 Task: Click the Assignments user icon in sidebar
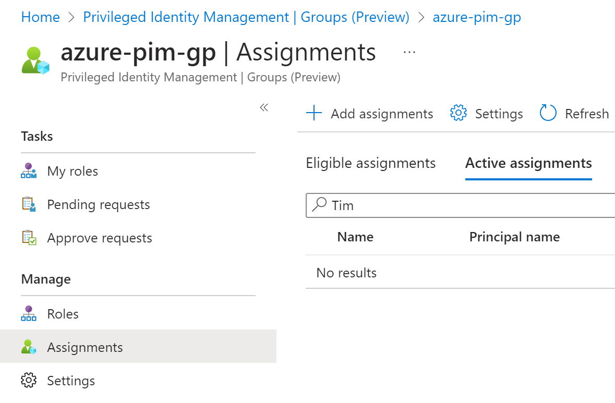click(x=29, y=347)
